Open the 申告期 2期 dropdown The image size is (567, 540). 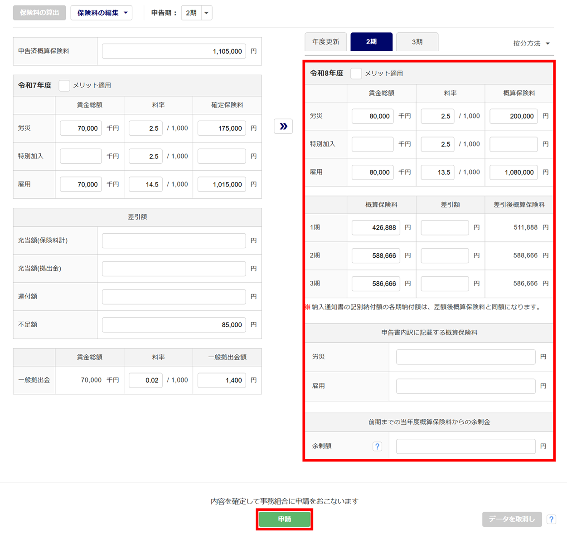(197, 13)
